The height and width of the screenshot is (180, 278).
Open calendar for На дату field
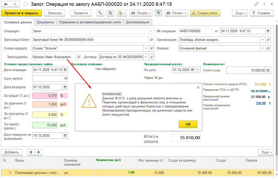coord(192,70)
